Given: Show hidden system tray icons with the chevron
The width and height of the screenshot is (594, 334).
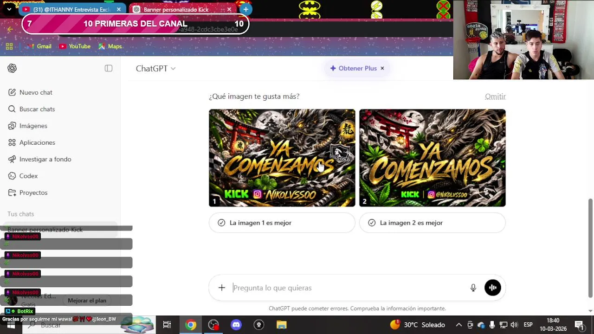Looking at the screenshot, I should [x=458, y=325].
